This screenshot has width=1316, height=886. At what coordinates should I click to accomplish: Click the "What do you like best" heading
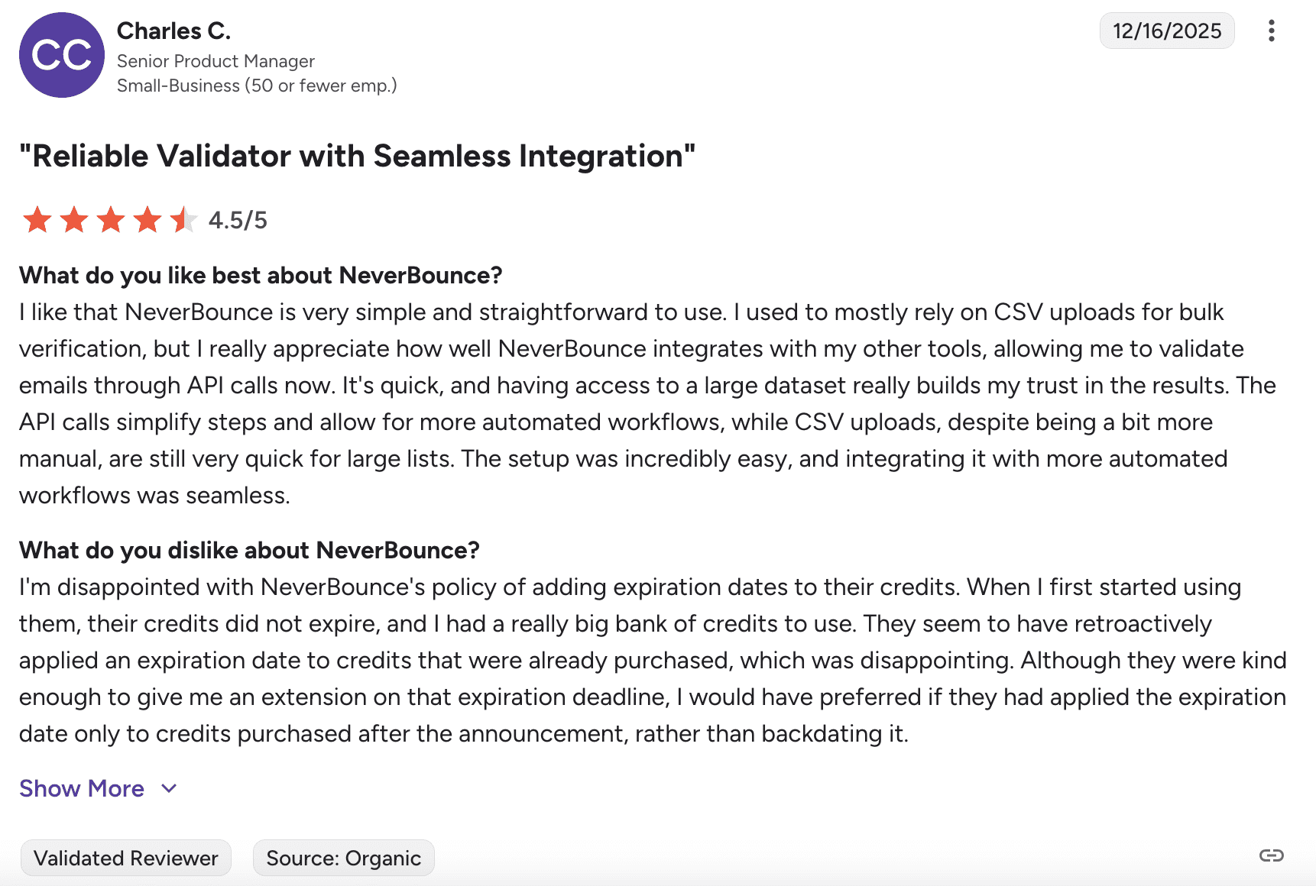click(261, 275)
